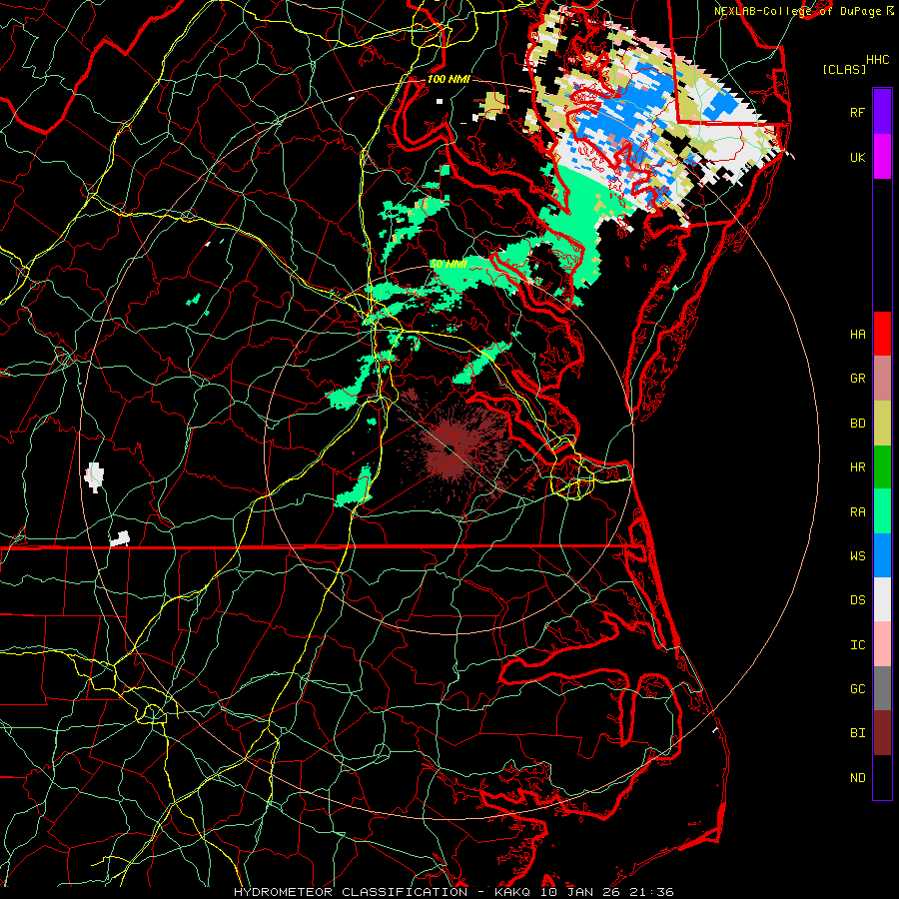Click the WS blue legend swatch
Screen dimensions: 899x899
(x=882, y=555)
